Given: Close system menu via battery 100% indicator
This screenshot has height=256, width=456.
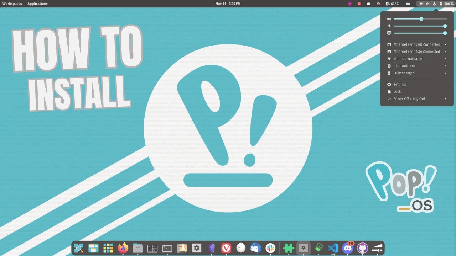Looking at the screenshot, I should pyautogui.click(x=446, y=4).
